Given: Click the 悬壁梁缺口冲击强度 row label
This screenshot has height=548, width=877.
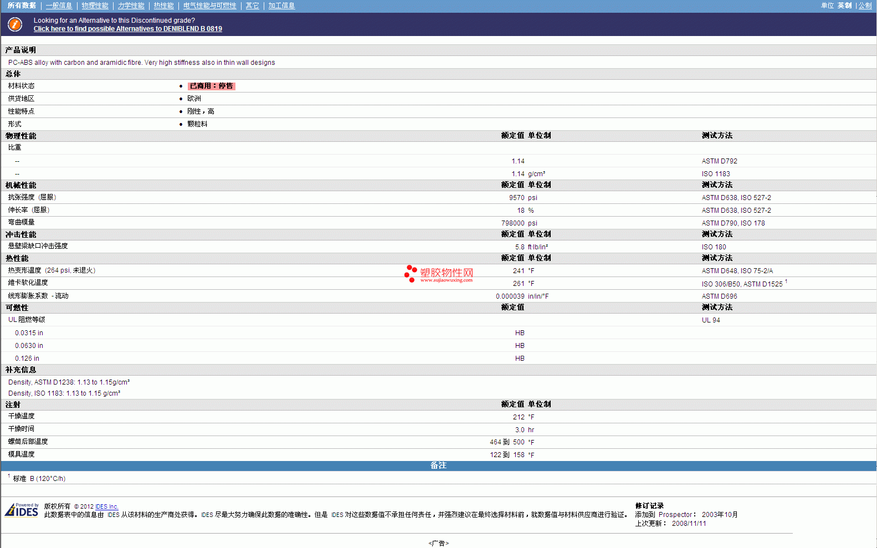Looking at the screenshot, I should 38,246.
